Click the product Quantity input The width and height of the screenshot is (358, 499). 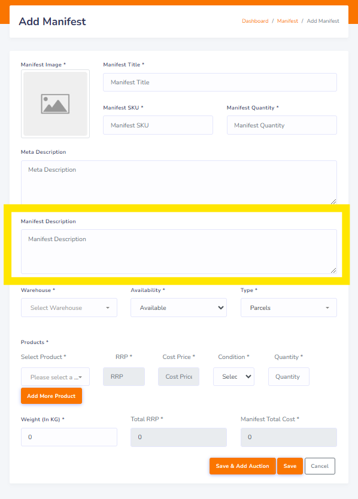(x=289, y=377)
